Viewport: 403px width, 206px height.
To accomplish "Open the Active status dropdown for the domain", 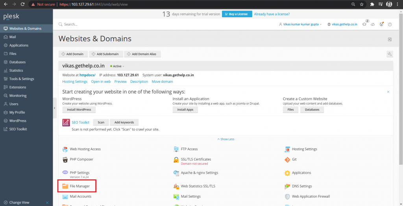I will pyautogui.click(x=118, y=66).
